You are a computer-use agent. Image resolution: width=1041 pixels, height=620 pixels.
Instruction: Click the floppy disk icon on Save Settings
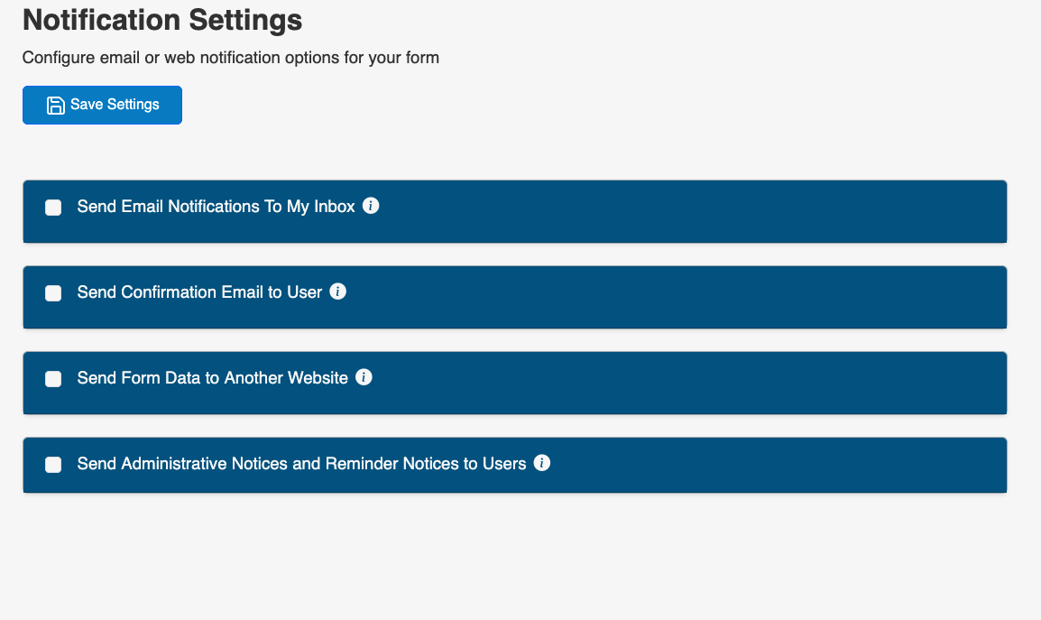click(55, 105)
